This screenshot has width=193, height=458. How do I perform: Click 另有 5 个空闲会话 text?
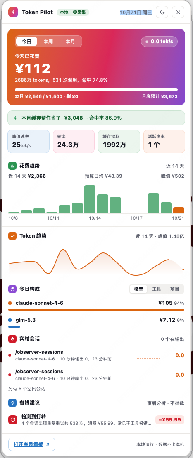click(27, 389)
